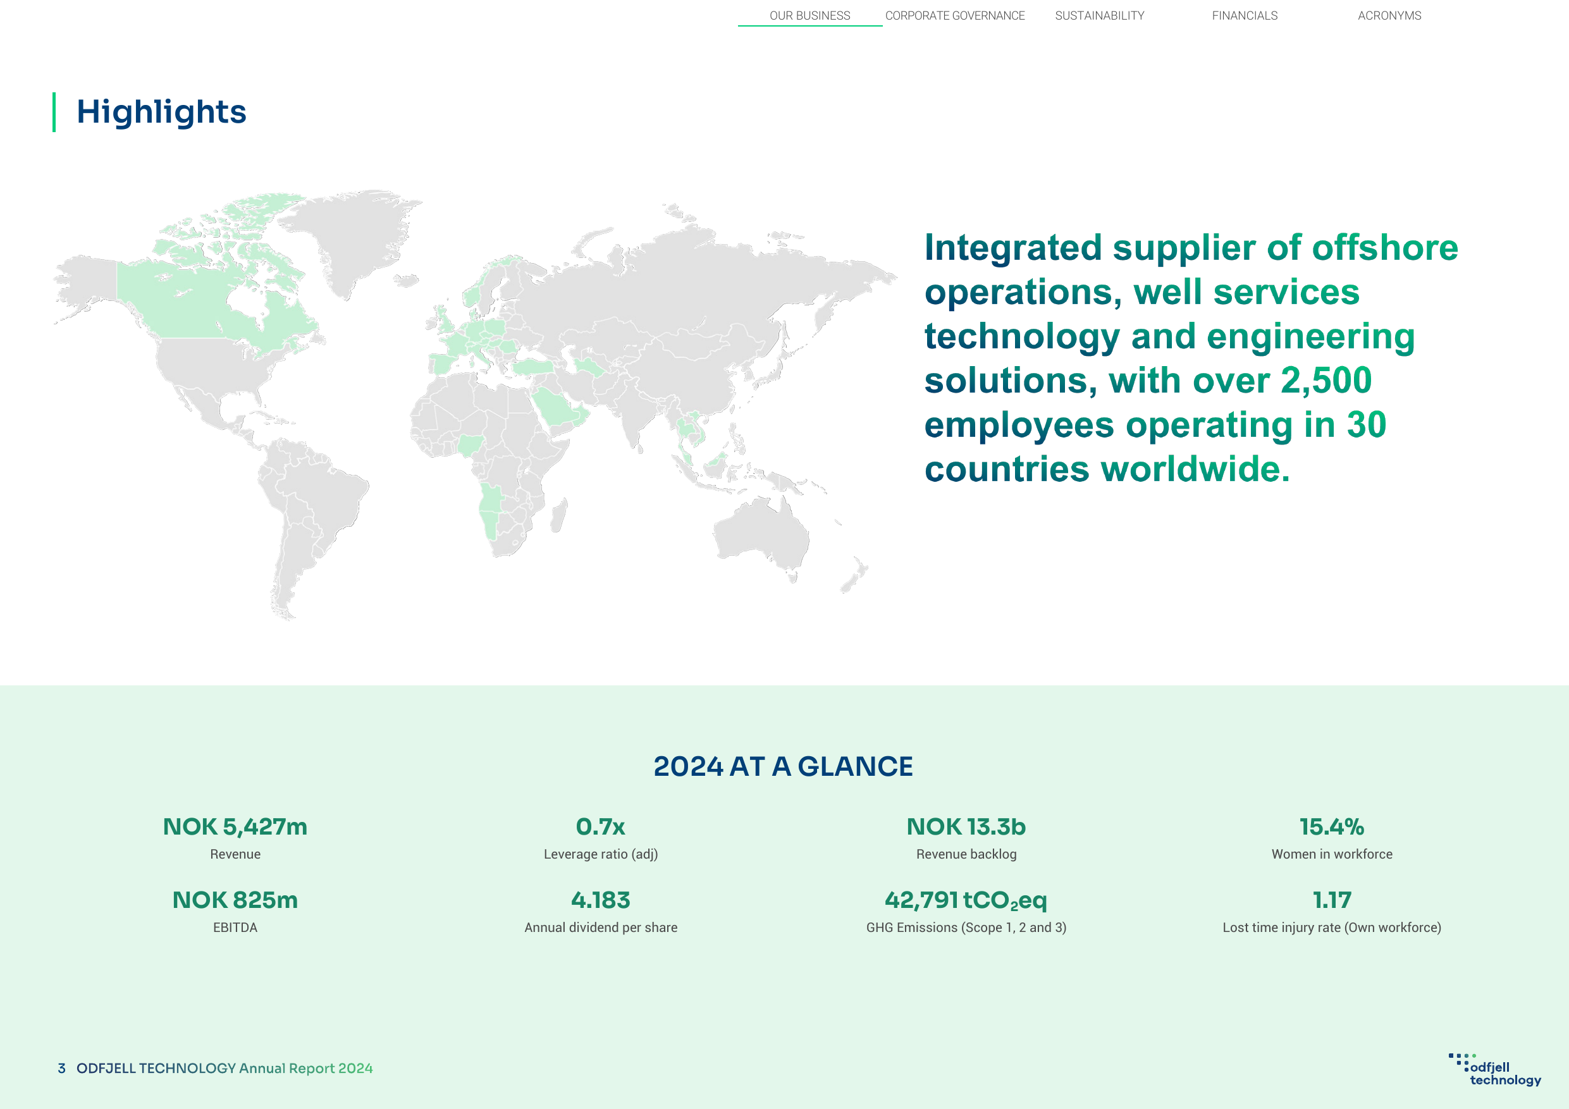Image resolution: width=1569 pixels, height=1109 pixels.
Task: Select the '4.183' dividend figure
Action: [x=601, y=900]
